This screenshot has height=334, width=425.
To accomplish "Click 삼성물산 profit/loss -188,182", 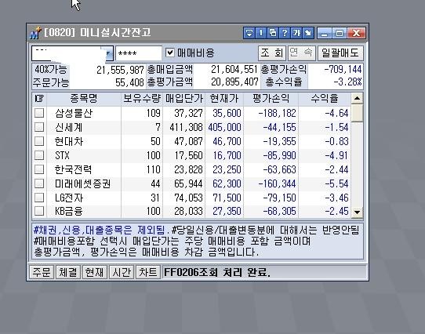I will pyautogui.click(x=277, y=113).
